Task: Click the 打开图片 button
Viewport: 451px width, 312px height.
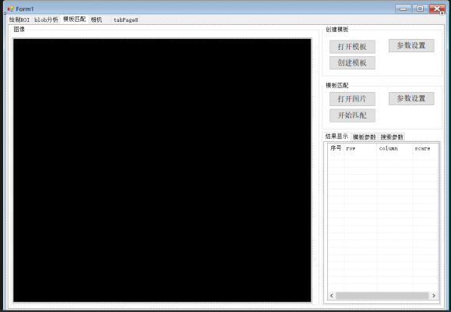Action: point(352,99)
